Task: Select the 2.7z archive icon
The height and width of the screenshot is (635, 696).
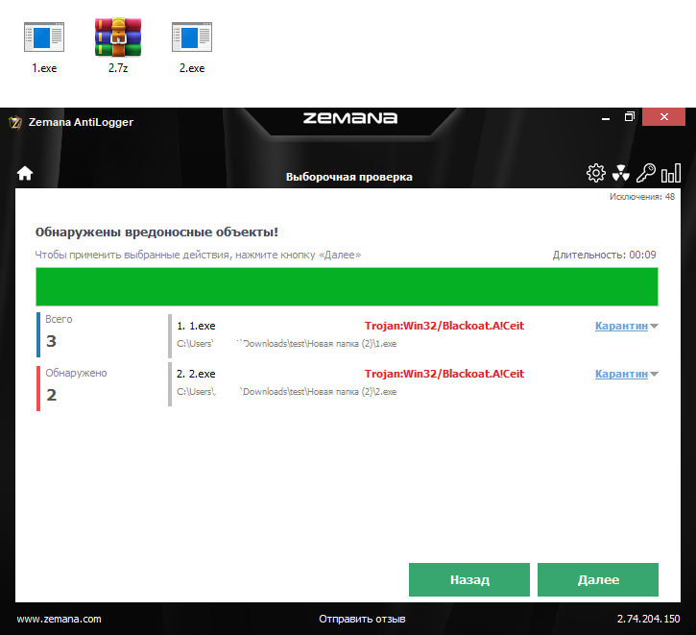Action: click(118, 37)
